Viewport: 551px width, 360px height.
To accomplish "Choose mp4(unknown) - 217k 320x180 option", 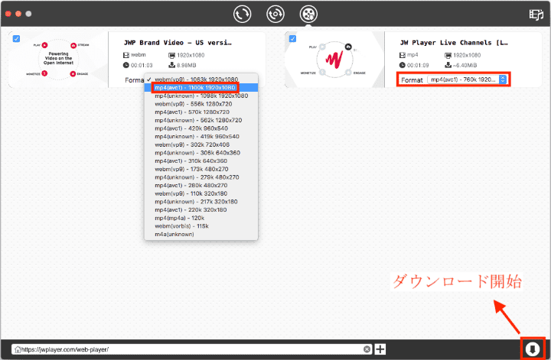I will (x=201, y=202).
